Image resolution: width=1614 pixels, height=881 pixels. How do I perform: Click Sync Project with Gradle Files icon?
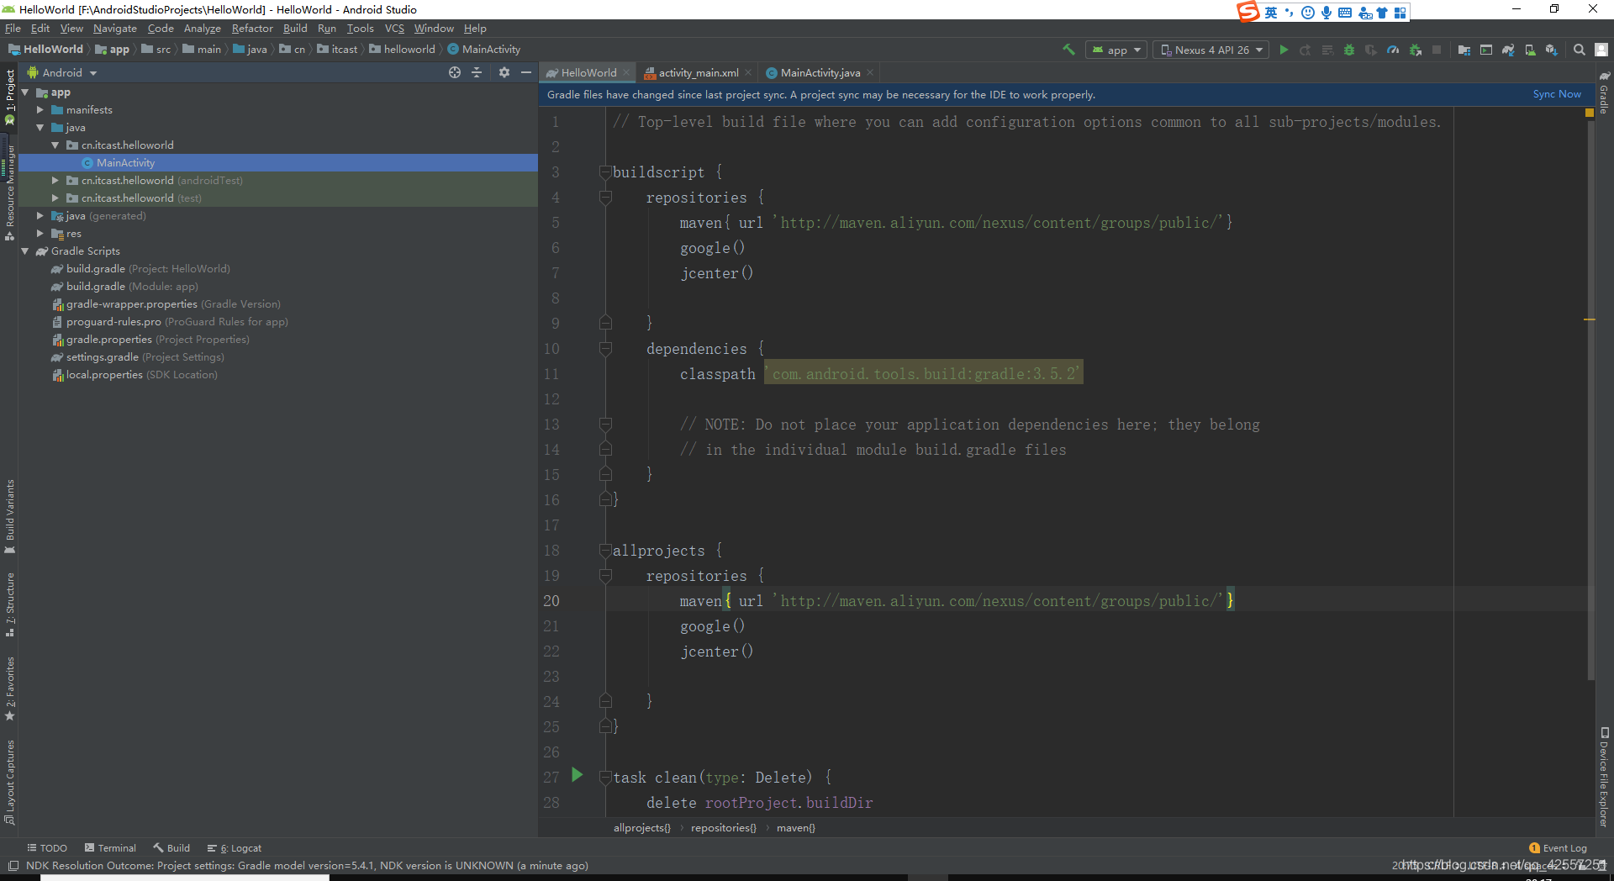[x=1508, y=50]
